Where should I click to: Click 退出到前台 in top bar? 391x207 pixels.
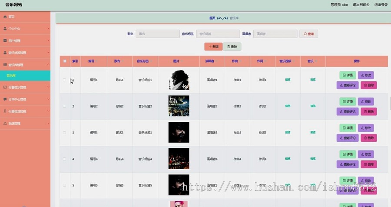pyautogui.click(x=361, y=4)
